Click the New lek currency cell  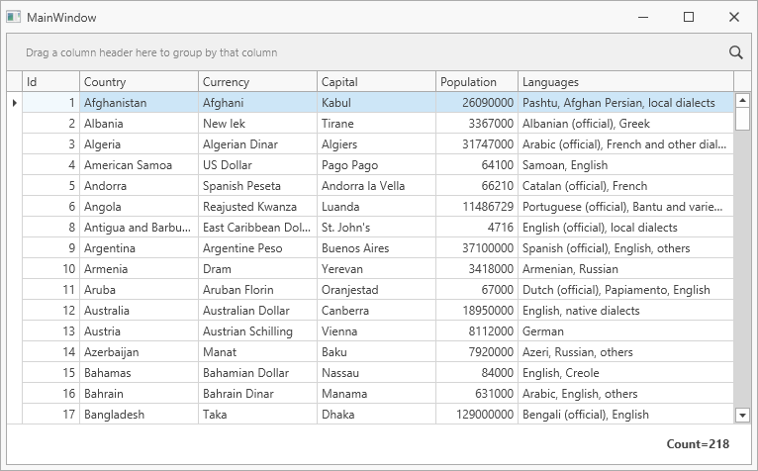click(x=257, y=124)
